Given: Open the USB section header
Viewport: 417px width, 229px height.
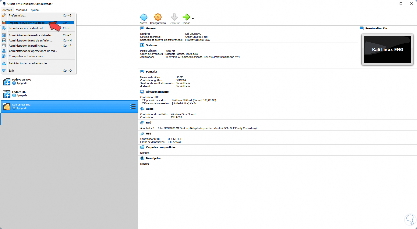Looking at the screenshot, I should pyautogui.click(x=149, y=134).
